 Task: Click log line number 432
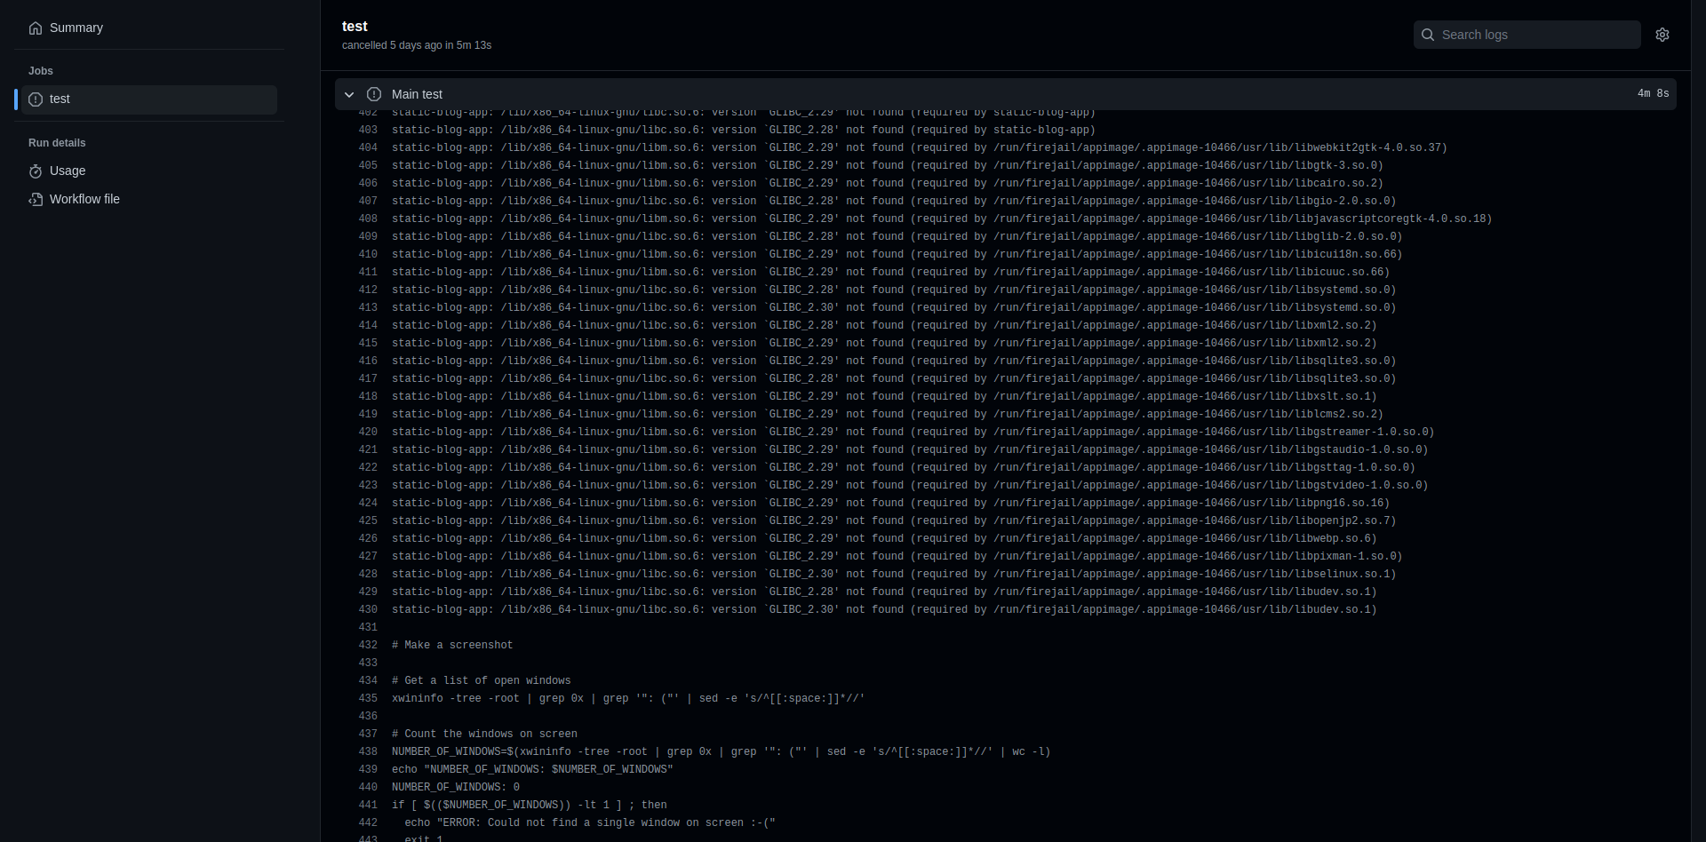[x=368, y=646]
